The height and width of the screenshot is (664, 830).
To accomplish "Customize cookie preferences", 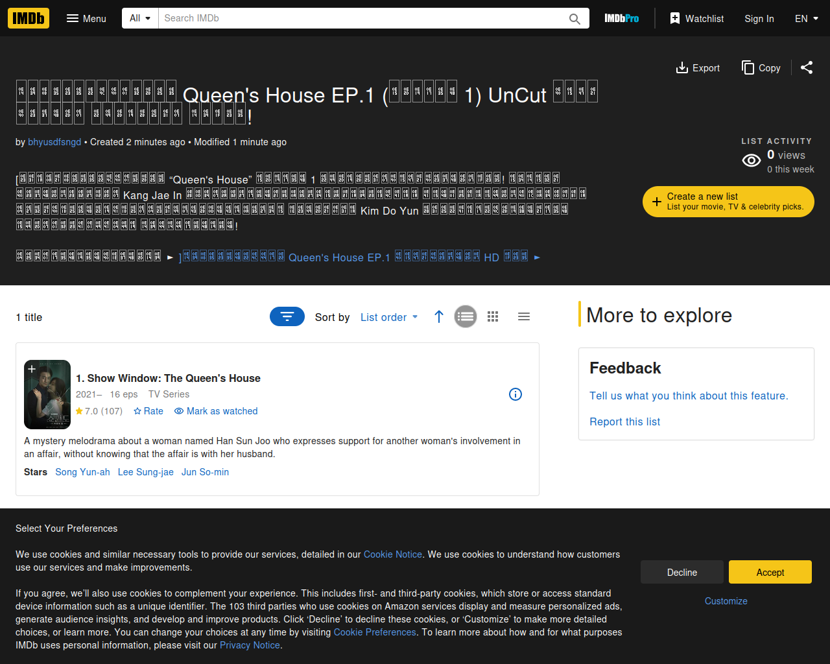I will coord(726,601).
